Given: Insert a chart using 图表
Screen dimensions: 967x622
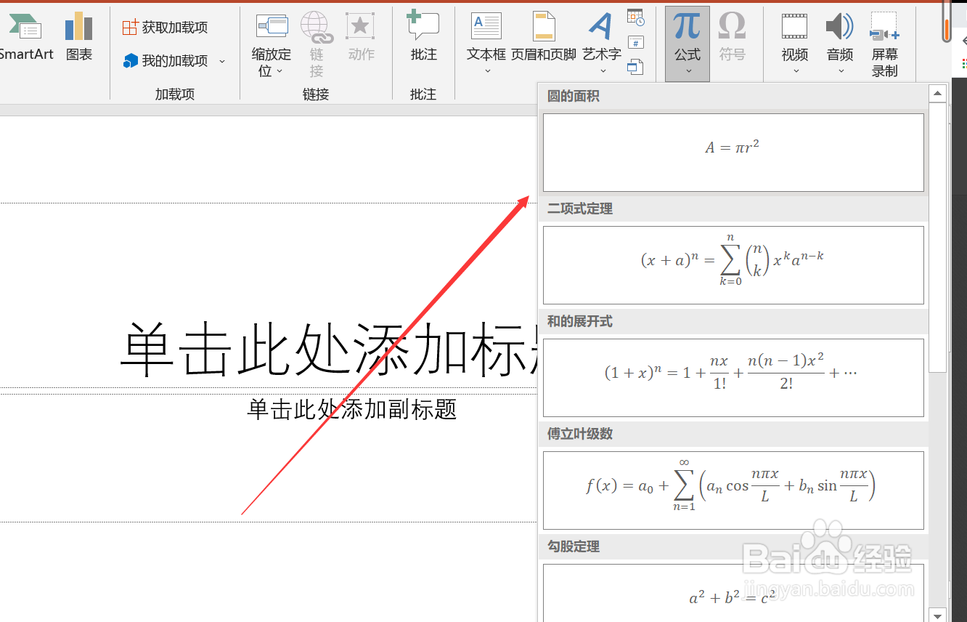Looking at the screenshot, I should click(x=78, y=36).
